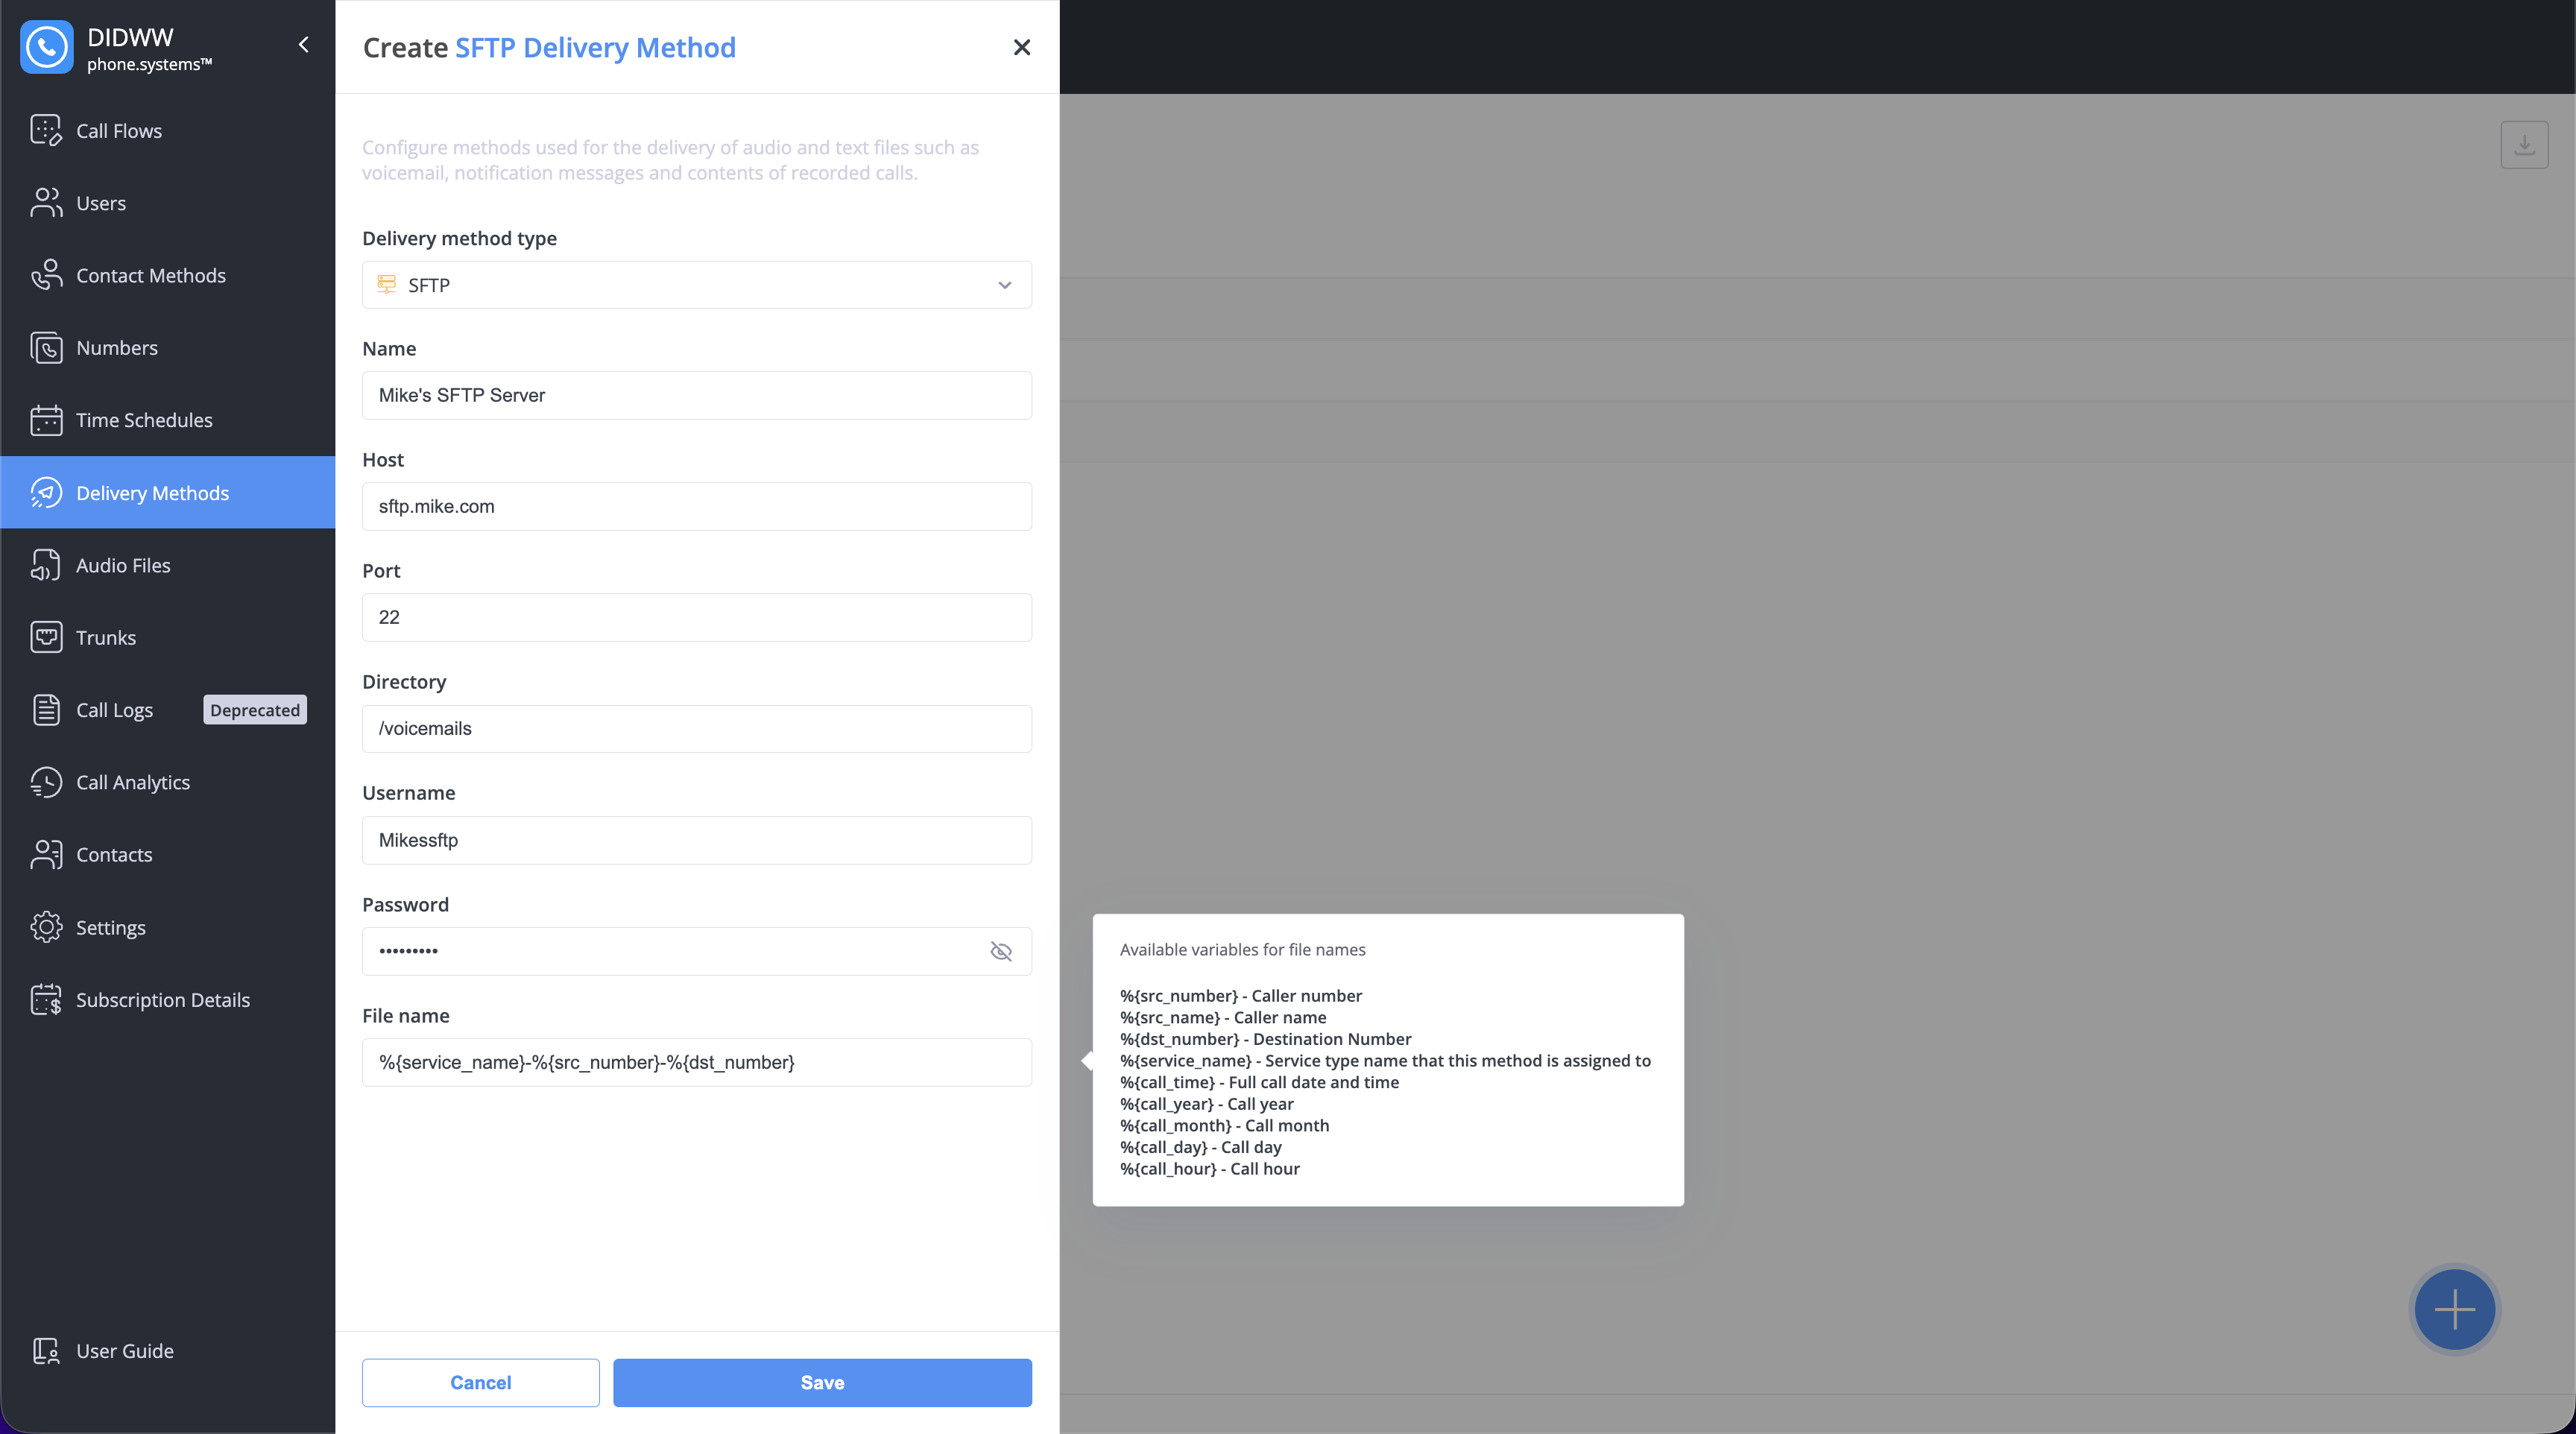Expand the Delivery method type dropdown

click(x=696, y=285)
